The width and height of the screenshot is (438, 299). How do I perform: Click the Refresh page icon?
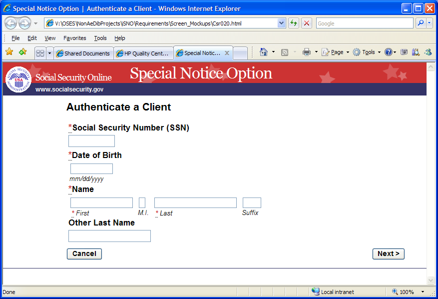293,23
